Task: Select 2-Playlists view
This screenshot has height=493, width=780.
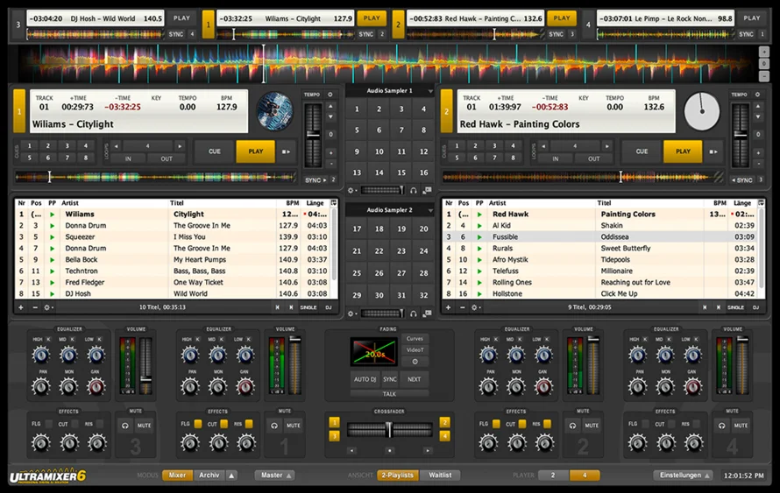Action: tap(398, 475)
